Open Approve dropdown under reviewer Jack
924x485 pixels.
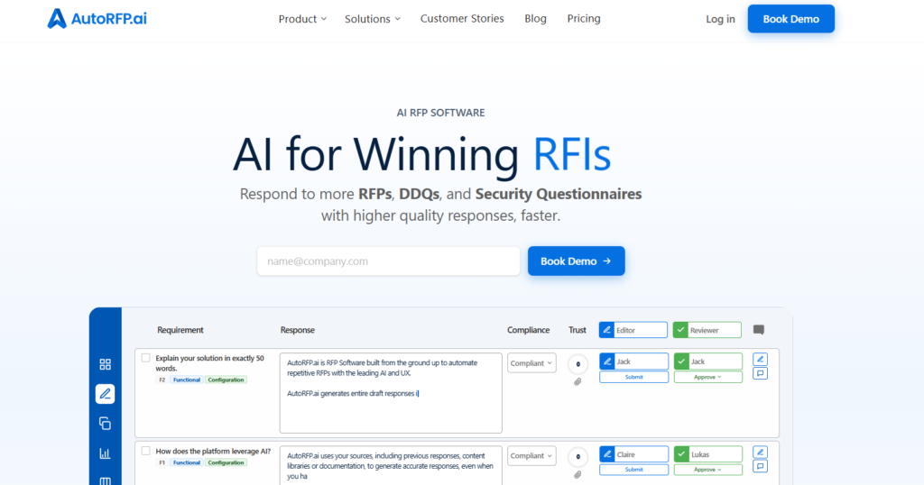tap(707, 378)
